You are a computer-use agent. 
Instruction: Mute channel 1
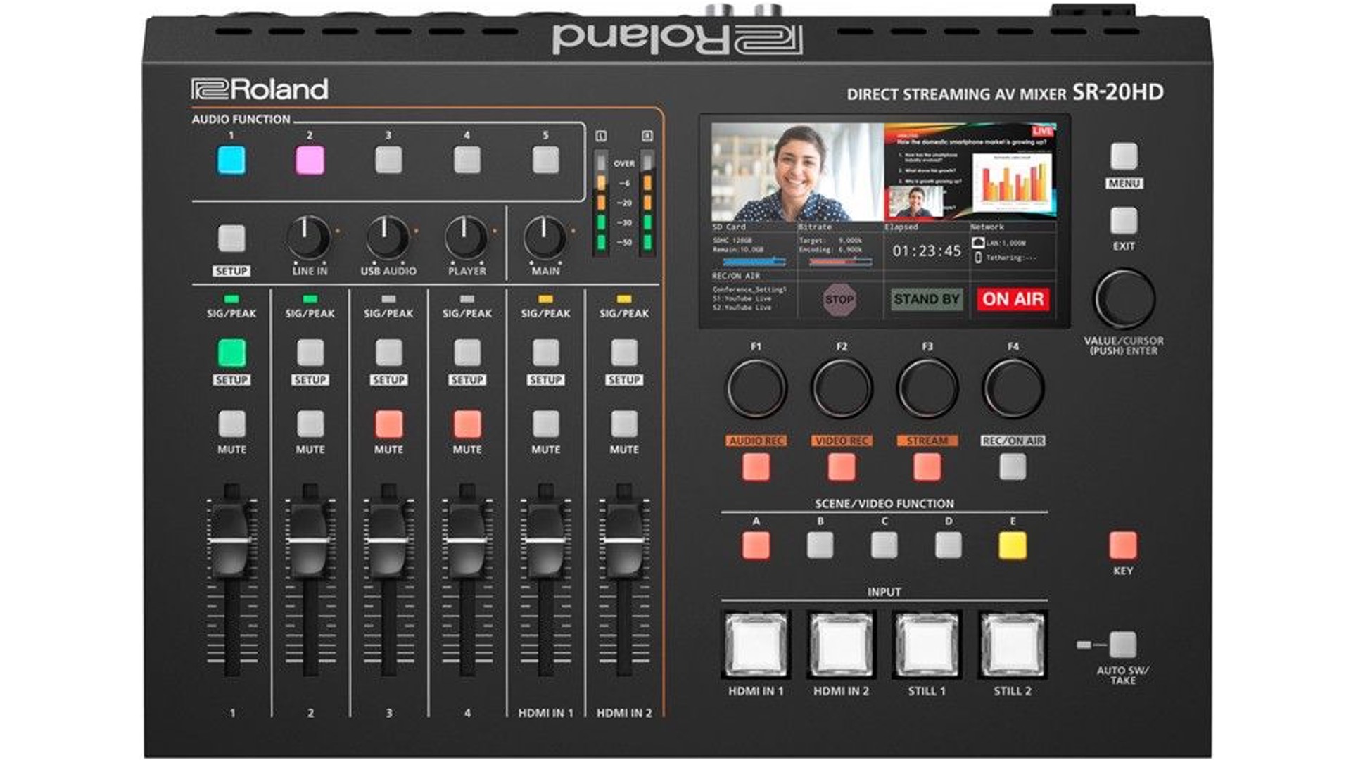coord(231,424)
